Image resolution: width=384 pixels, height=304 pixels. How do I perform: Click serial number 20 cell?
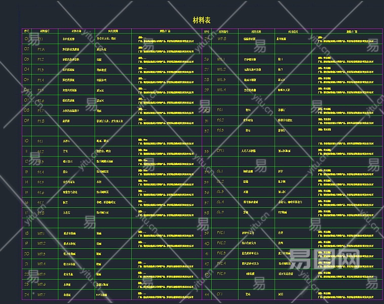pos(27,254)
